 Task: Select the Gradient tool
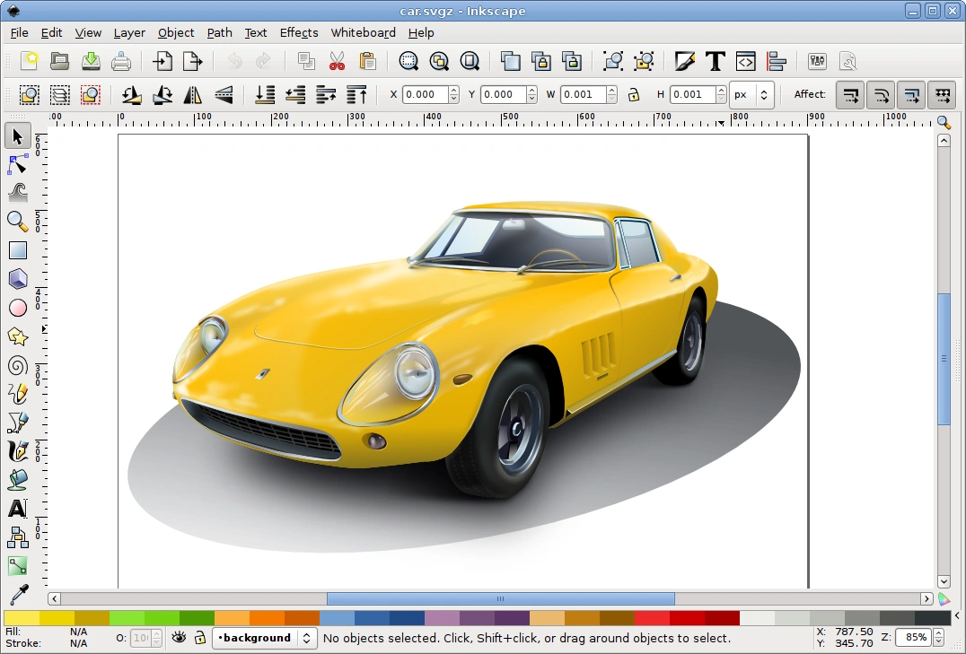pos(17,566)
